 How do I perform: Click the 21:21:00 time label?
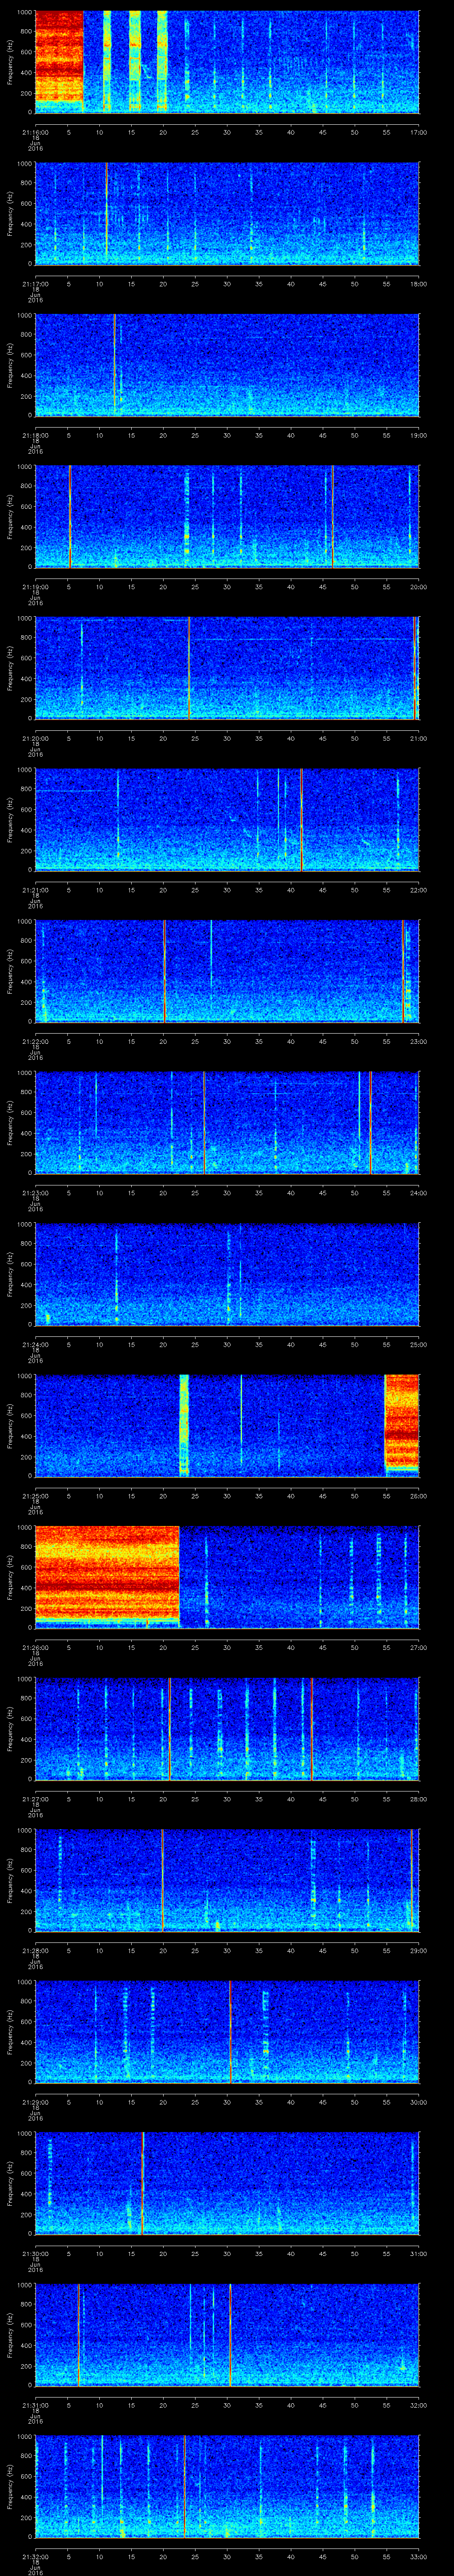[x=35, y=890]
